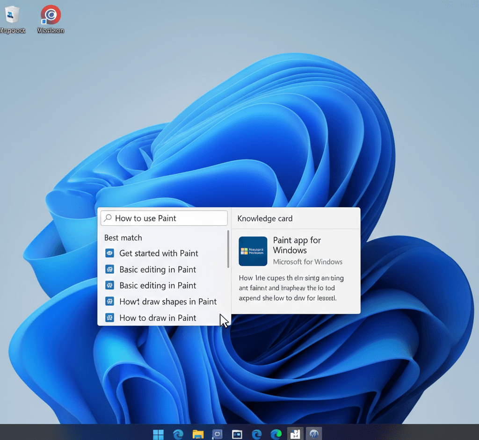
Task: Open the Recycle Bin desktop icon
Action: (12, 16)
